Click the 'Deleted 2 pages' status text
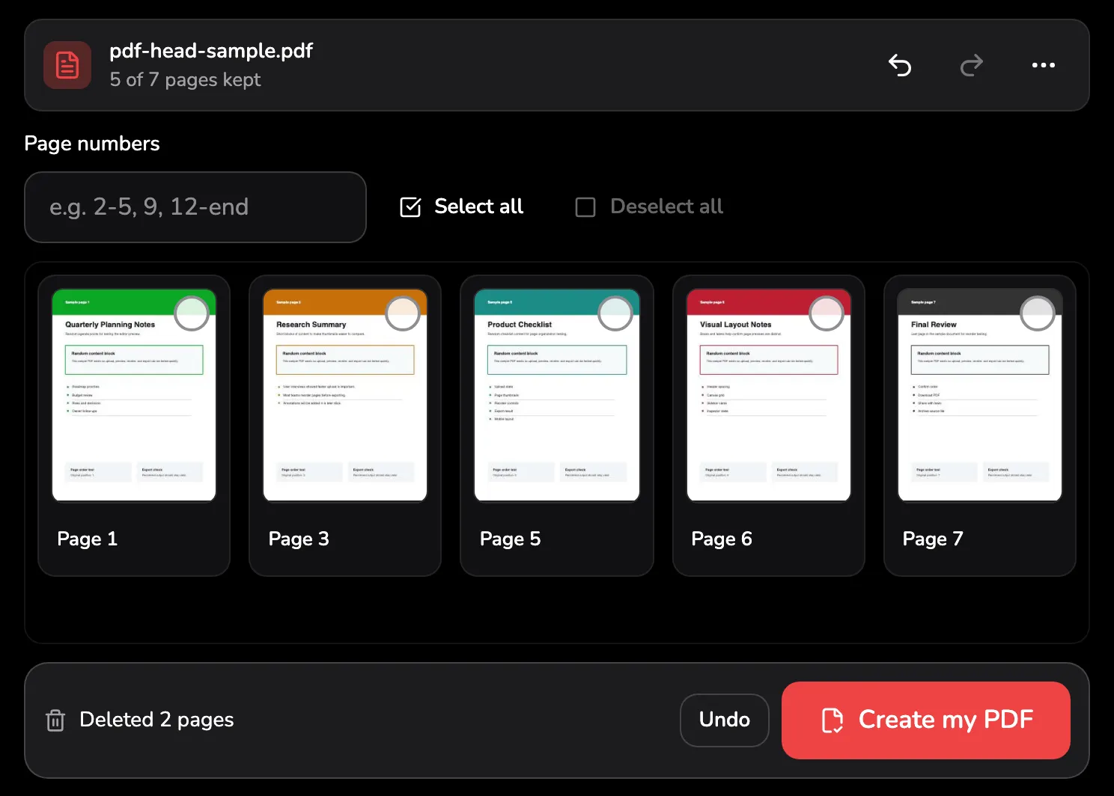The height and width of the screenshot is (796, 1114). pos(156,720)
